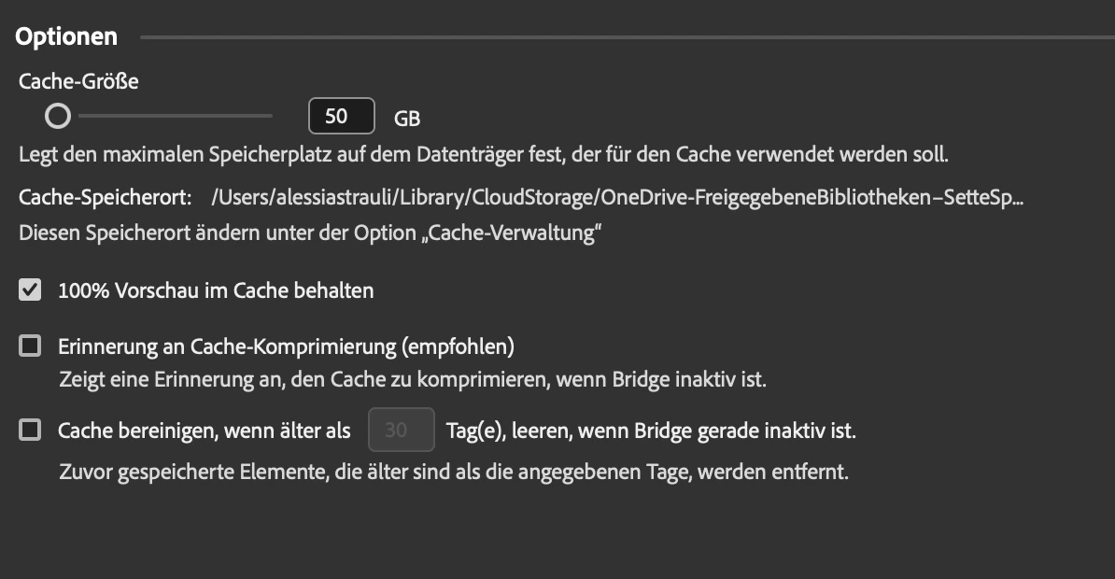Tick the Cache bereinigen, wenn älter als checkbox
Image resolution: width=1115 pixels, height=579 pixels.
click(31, 431)
